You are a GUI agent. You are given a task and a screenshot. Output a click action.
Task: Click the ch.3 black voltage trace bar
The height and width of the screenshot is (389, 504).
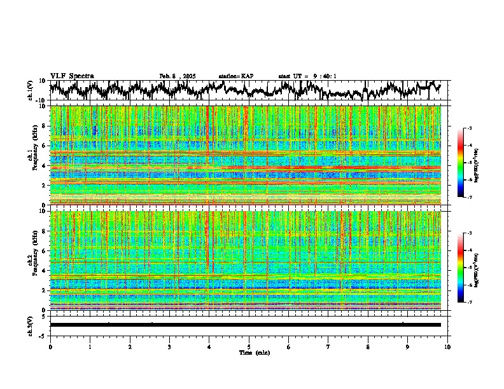click(x=246, y=325)
